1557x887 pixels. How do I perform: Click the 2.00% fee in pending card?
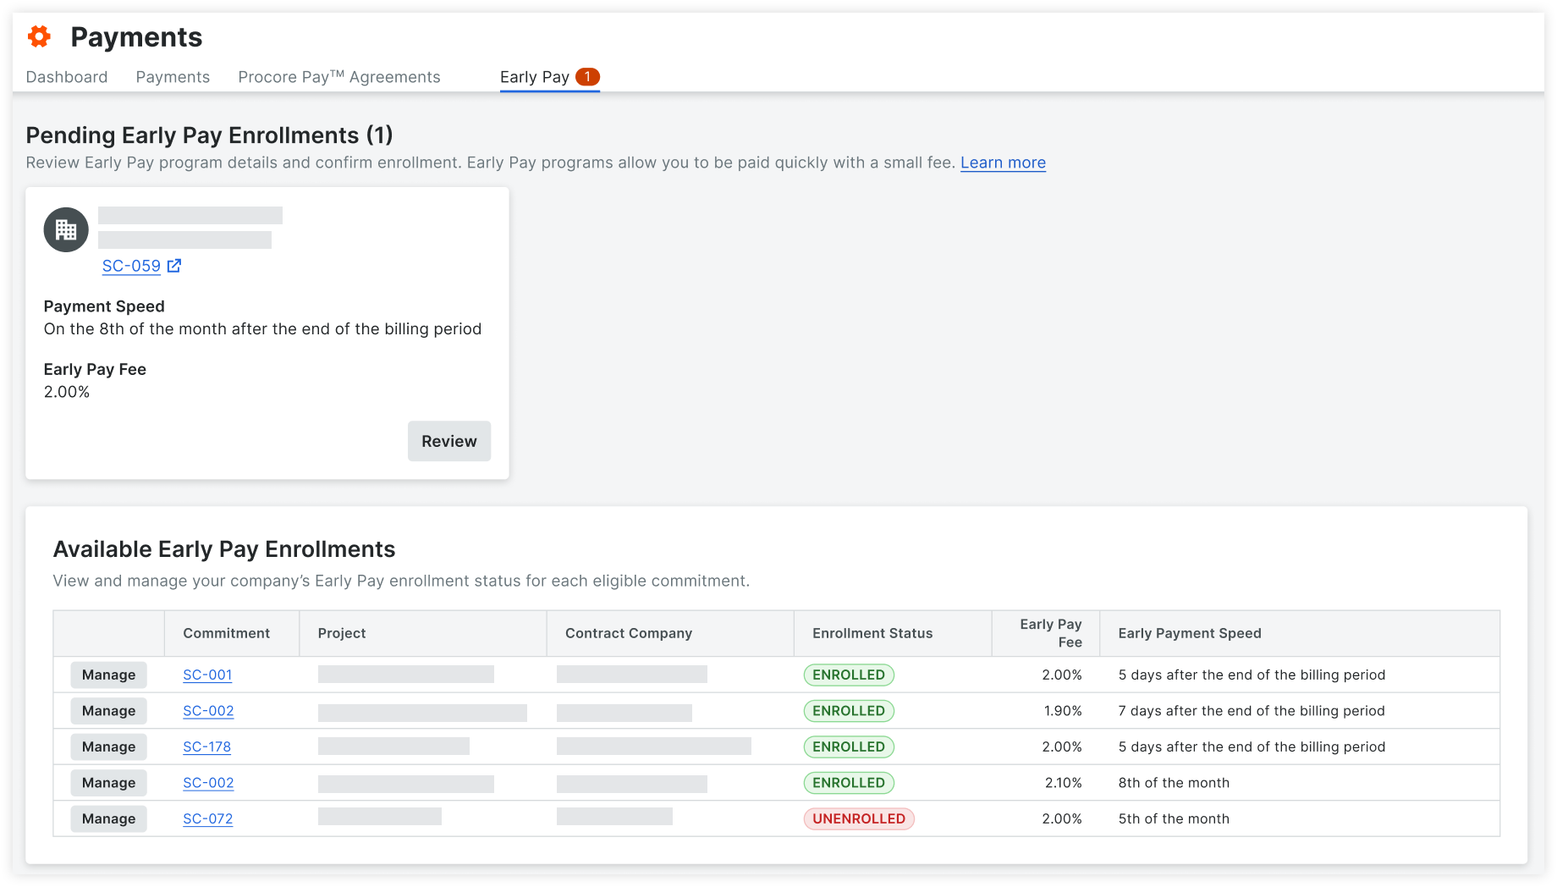67,392
